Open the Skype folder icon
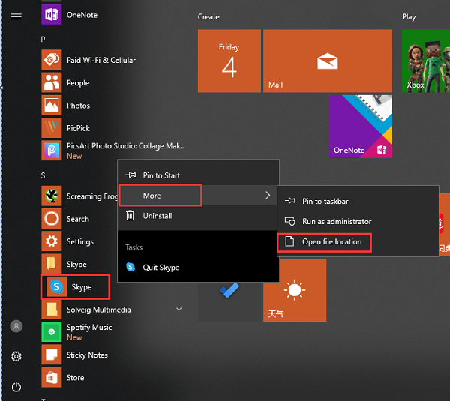 pos(52,264)
